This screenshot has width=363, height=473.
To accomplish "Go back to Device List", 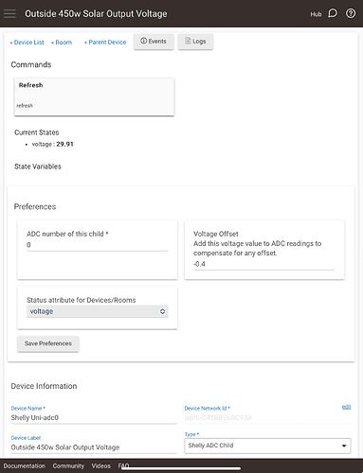I will tap(27, 43).
